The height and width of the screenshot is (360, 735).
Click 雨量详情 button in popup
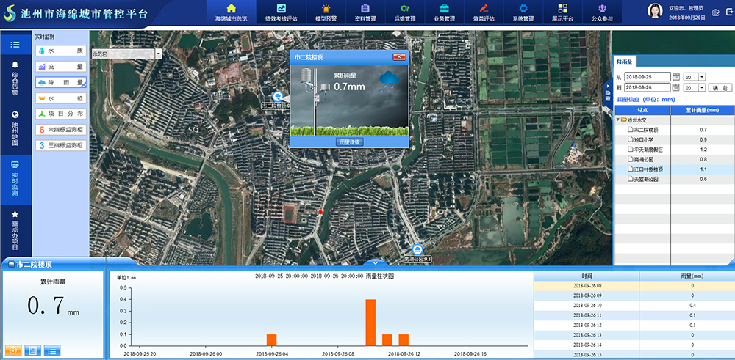(x=348, y=141)
